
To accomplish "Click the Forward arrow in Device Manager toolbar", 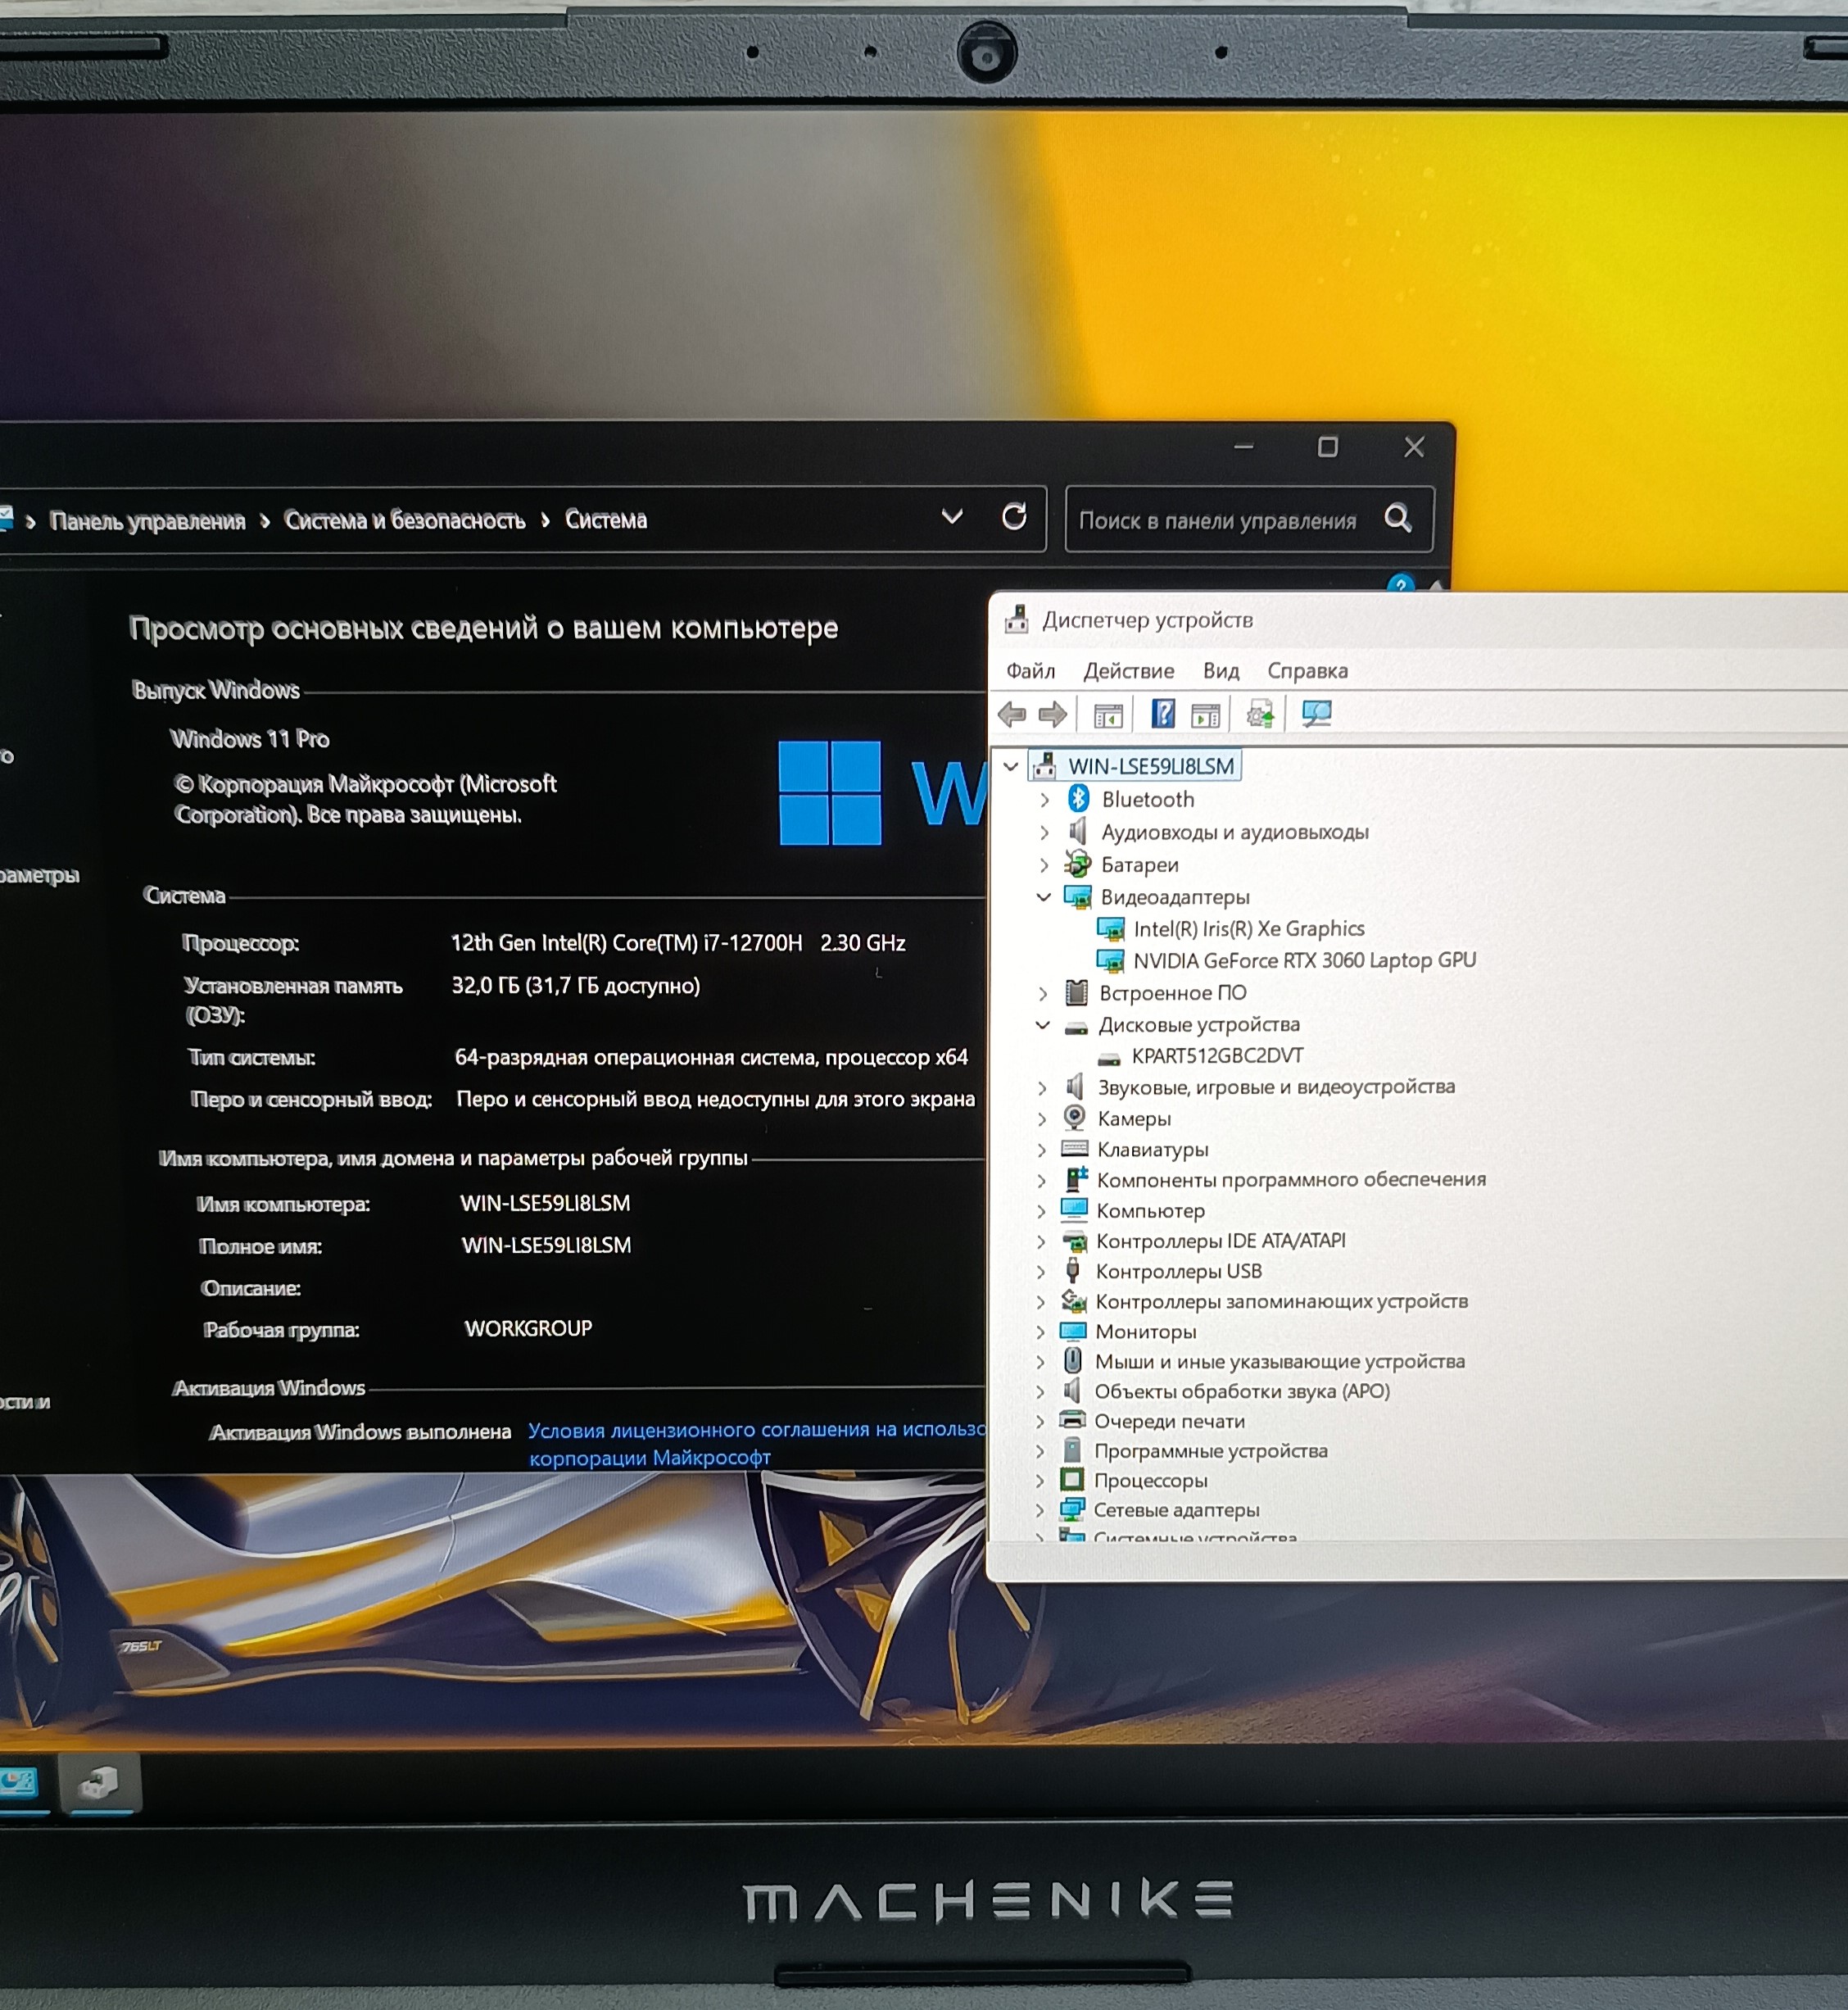I will (x=1053, y=715).
